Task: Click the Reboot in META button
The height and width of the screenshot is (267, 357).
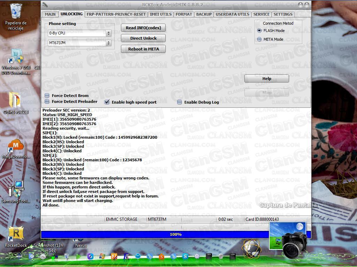Action: [143, 49]
